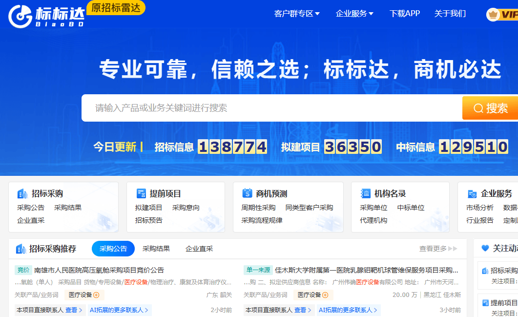Open the 代理机构 link
The image size is (518, 317).
[373, 220]
